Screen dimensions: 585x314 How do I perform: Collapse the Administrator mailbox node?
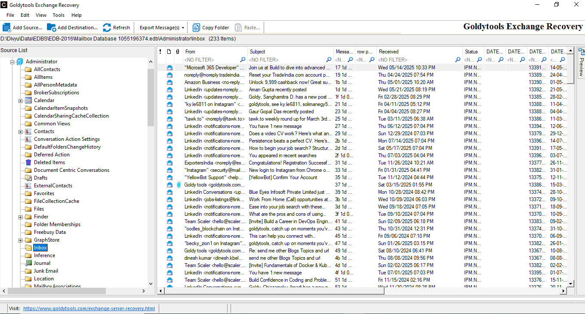click(12, 62)
